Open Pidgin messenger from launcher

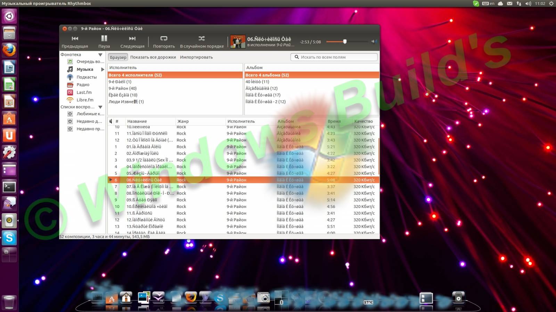tap(9, 204)
